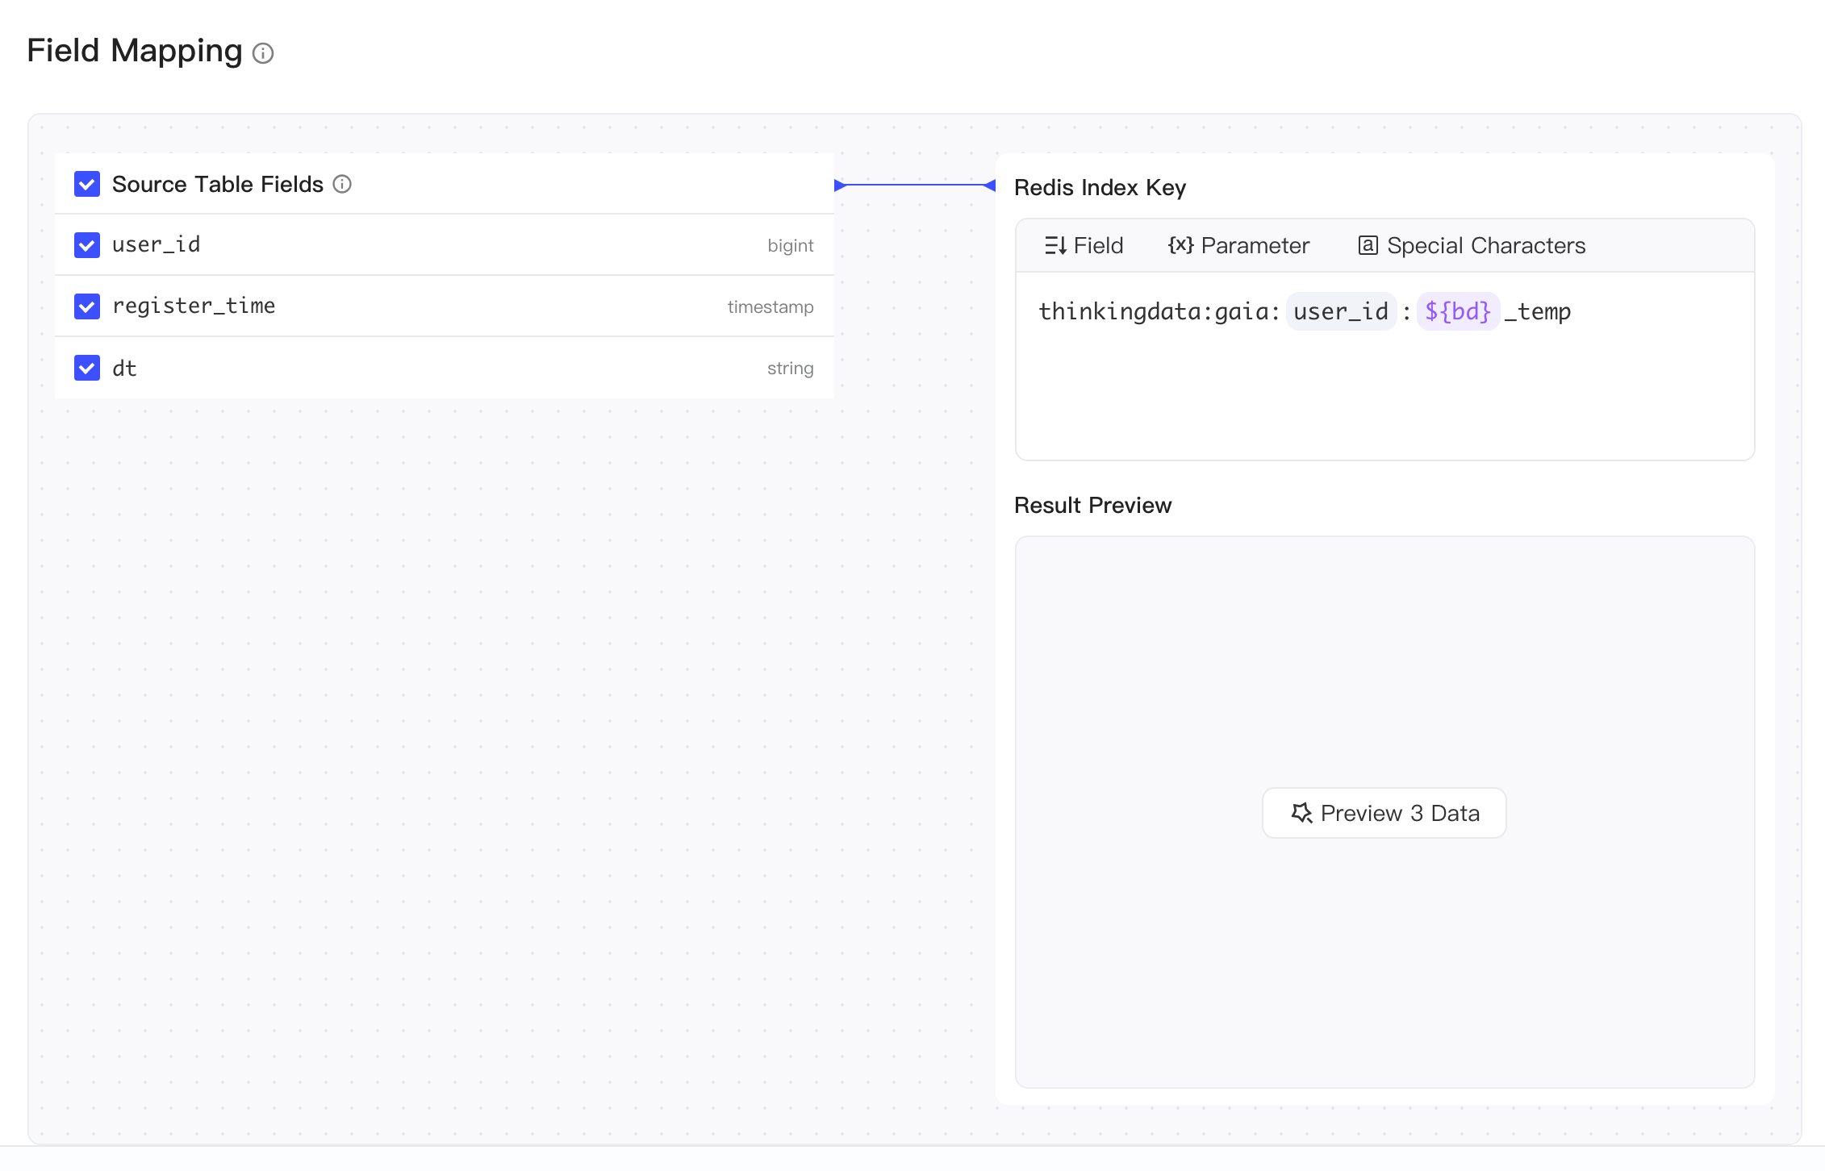The image size is (1825, 1171).
Task: Uncheck the register_time field checkbox
Action: coord(87,306)
